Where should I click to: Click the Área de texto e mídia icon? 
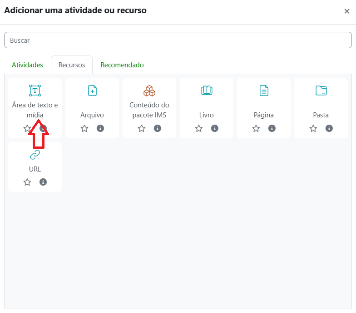click(35, 91)
